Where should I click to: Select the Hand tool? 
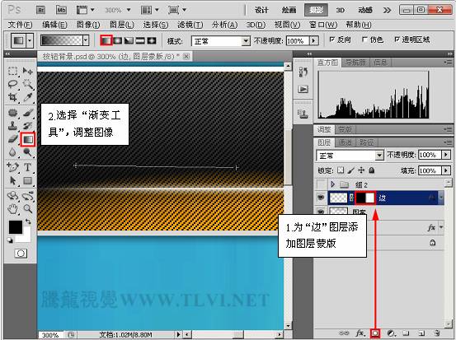coord(13,208)
